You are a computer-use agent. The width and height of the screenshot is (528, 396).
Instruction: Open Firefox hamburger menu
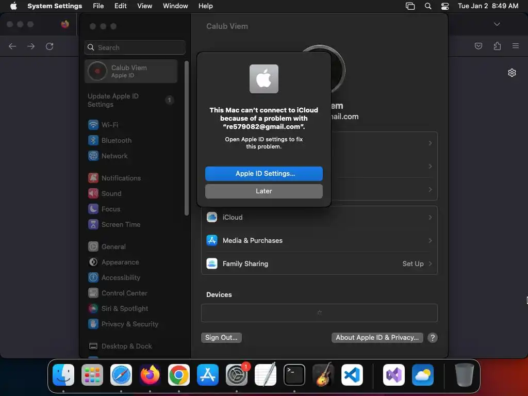tap(516, 46)
